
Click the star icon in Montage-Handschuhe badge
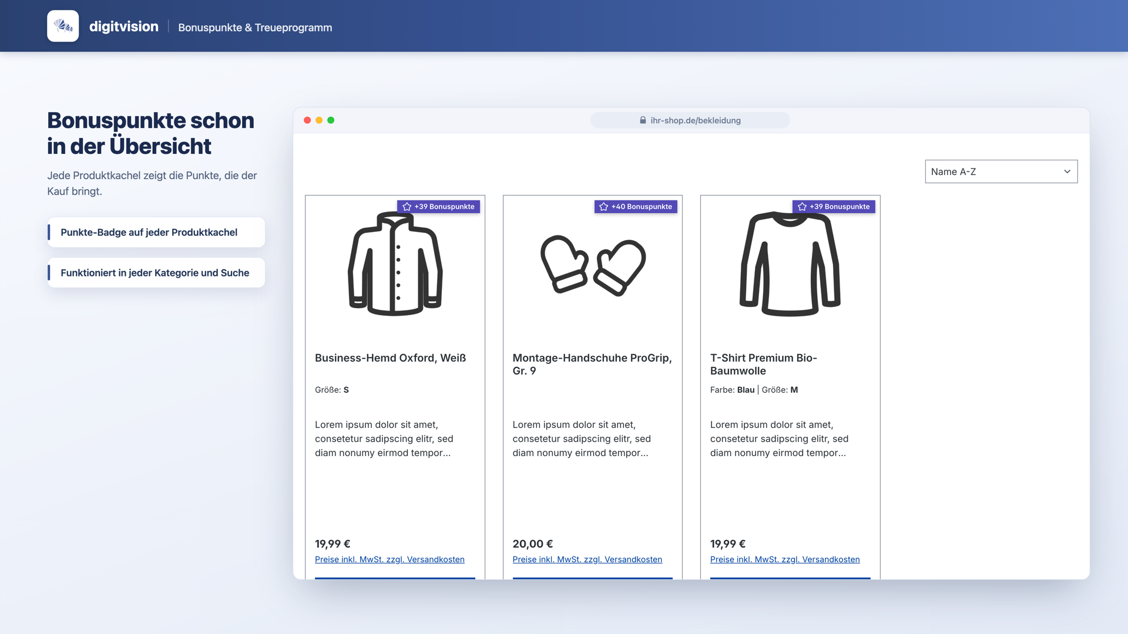(603, 207)
